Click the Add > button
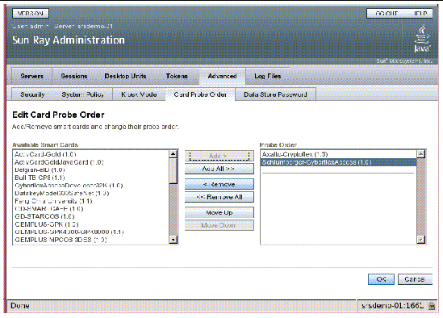The width and height of the screenshot is (443, 318). coord(219,156)
